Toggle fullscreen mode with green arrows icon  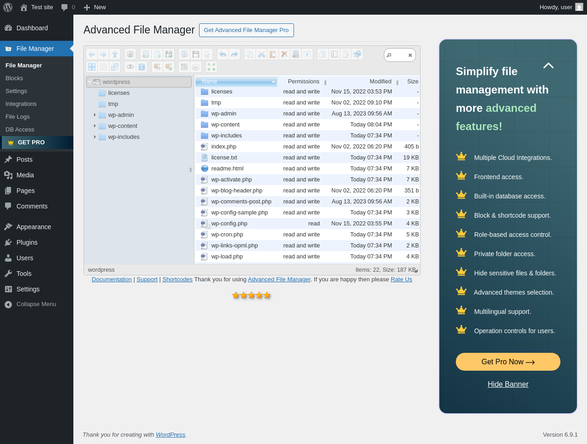pyautogui.click(x=211, y=67)
